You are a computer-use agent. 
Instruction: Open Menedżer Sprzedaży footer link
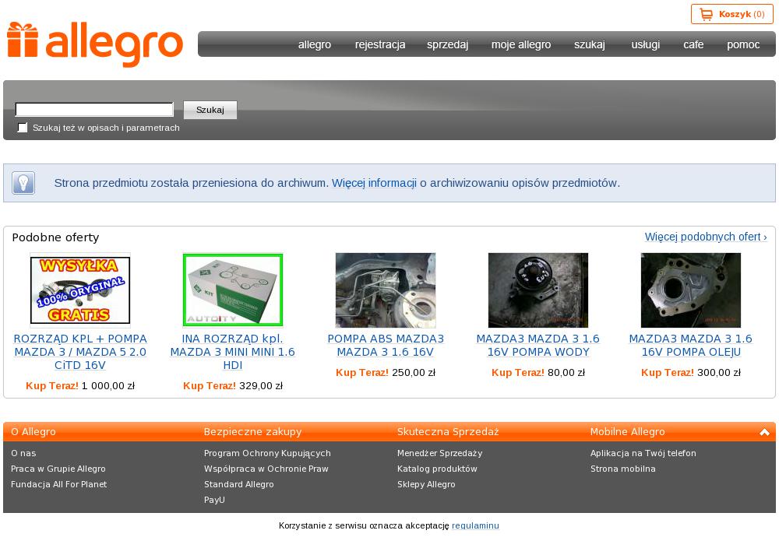pos(439,453)
